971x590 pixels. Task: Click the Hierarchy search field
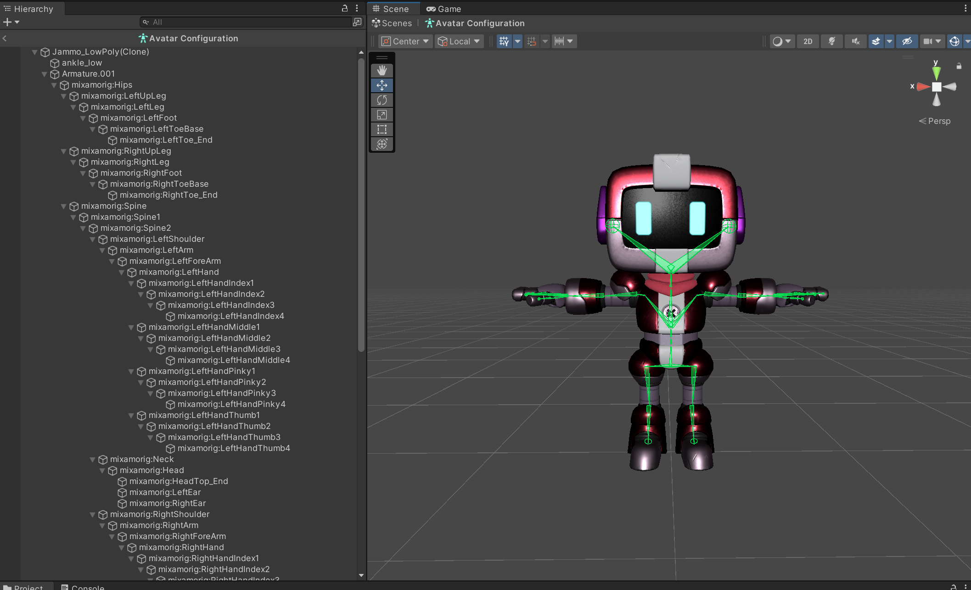(x=248, y=22)
